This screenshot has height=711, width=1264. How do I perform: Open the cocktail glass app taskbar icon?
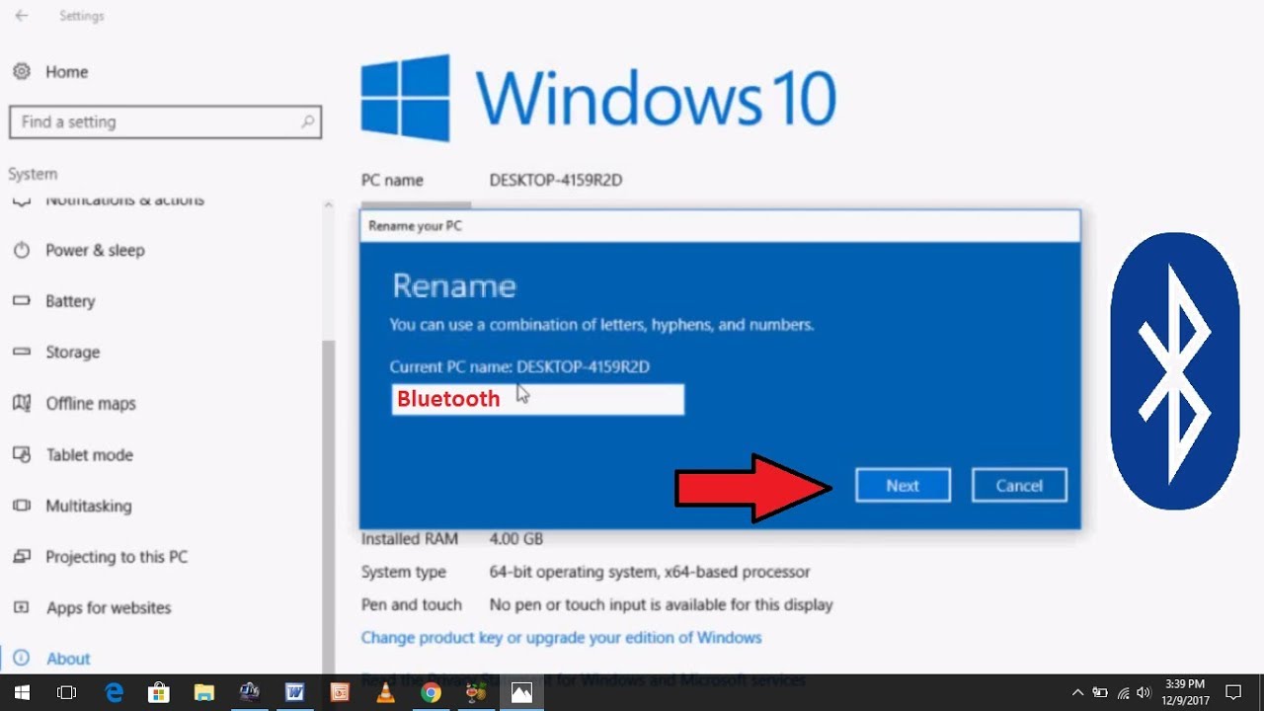[476, 692]
